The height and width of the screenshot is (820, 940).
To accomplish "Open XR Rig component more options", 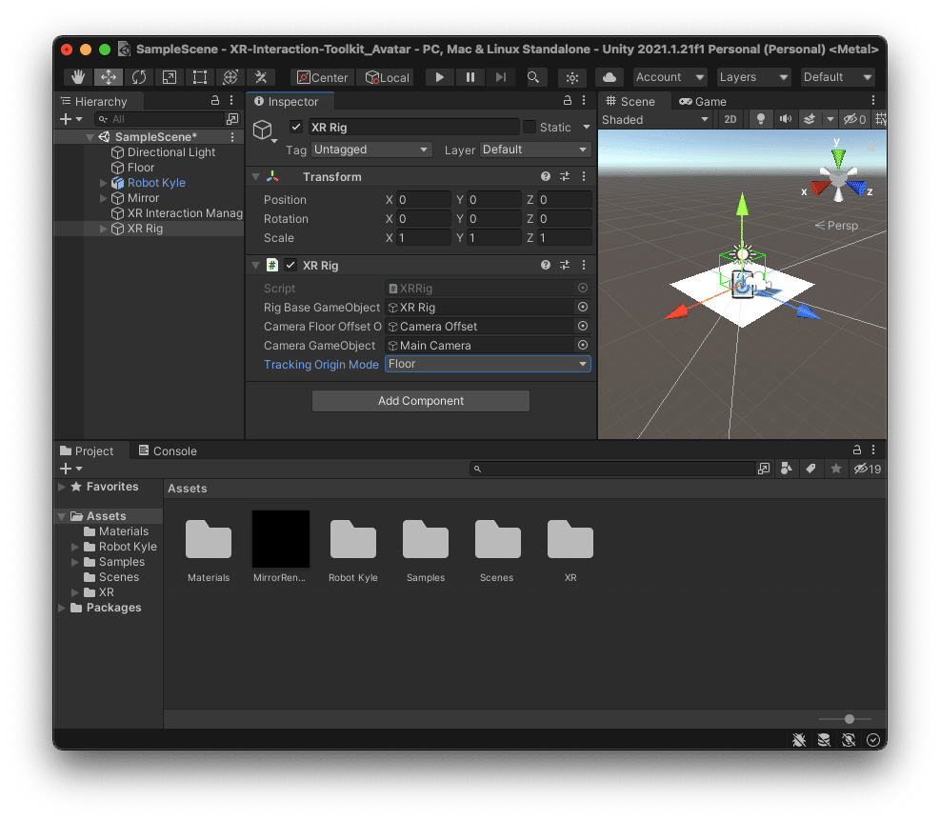I will point(584,265).
